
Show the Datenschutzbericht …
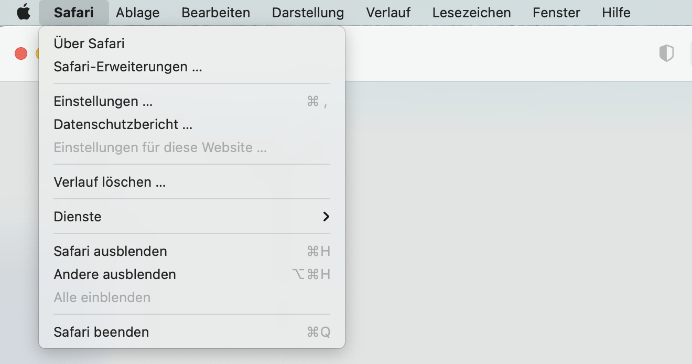(123, 124)
